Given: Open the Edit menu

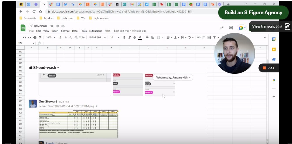Looking at the screenshot, I should pyautogui.click(x=39, y=31).
